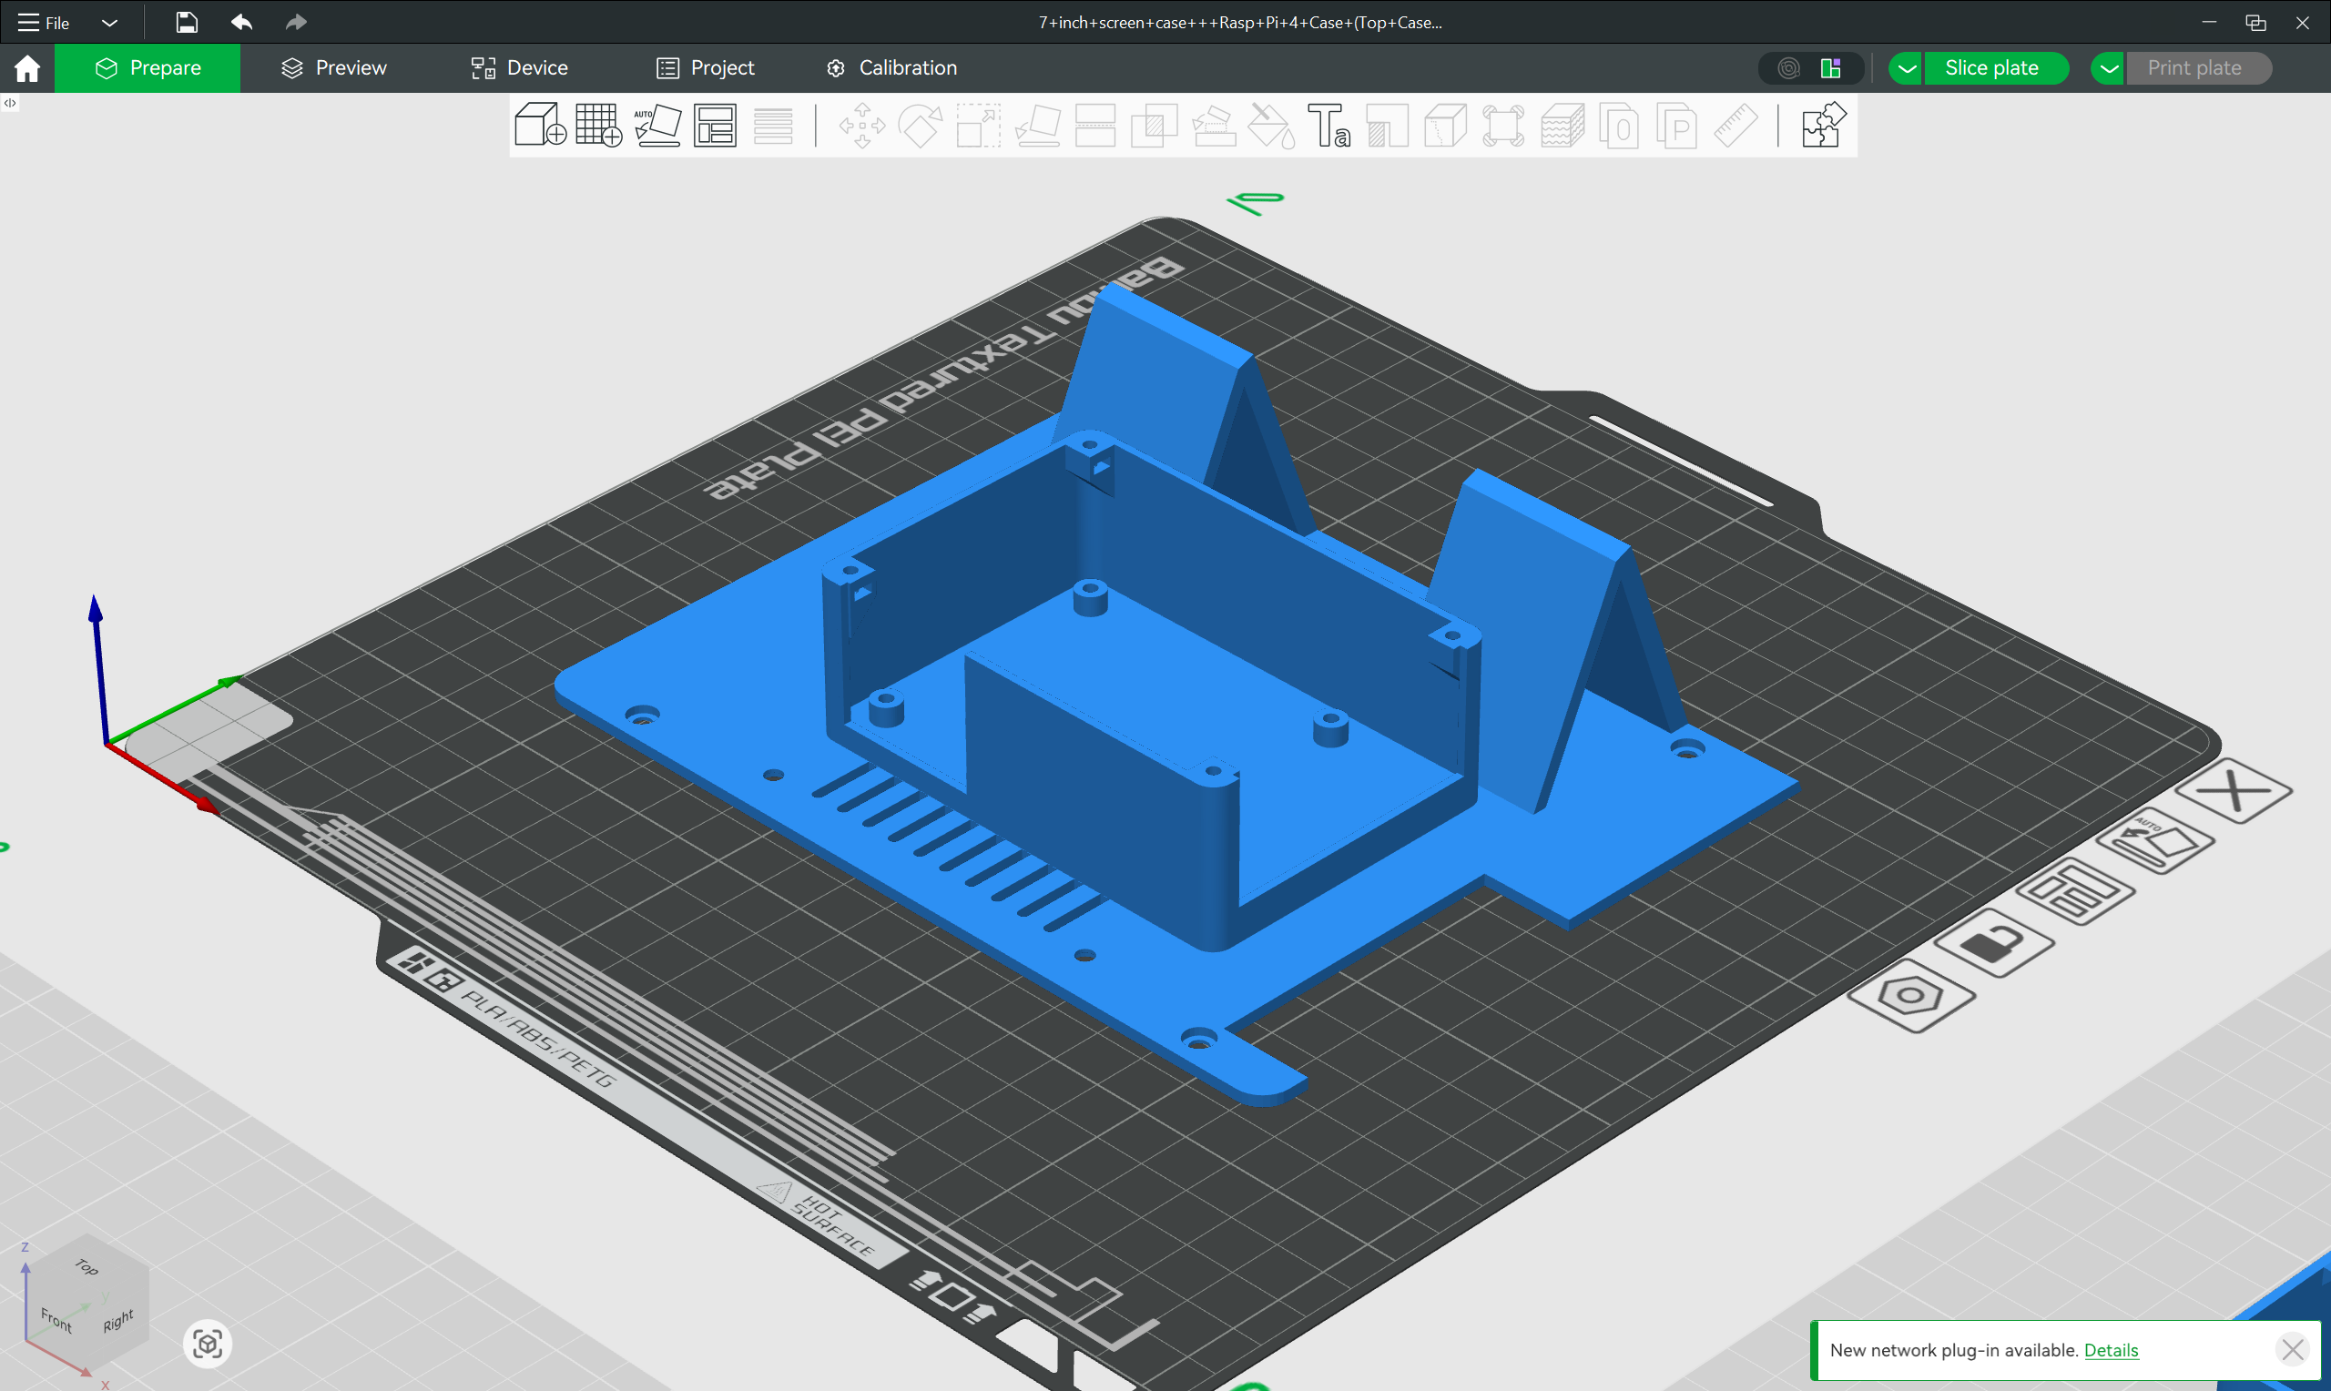This screenshot has width=2331, height=1391.
Task: Click the zoom-to-fit camera icon
Action: pyautogui.click(x=207, y=1345)
